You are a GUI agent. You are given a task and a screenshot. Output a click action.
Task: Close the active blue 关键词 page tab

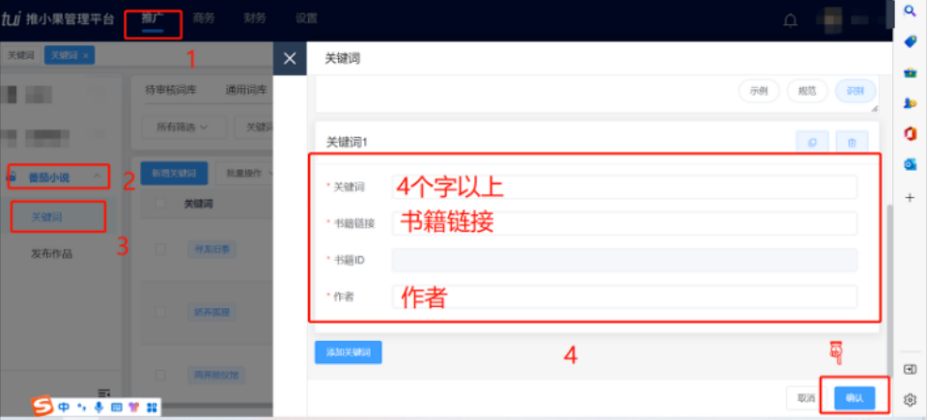[x=86, y=56]
